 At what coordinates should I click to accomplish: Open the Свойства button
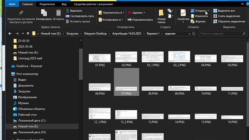(183, 16)
